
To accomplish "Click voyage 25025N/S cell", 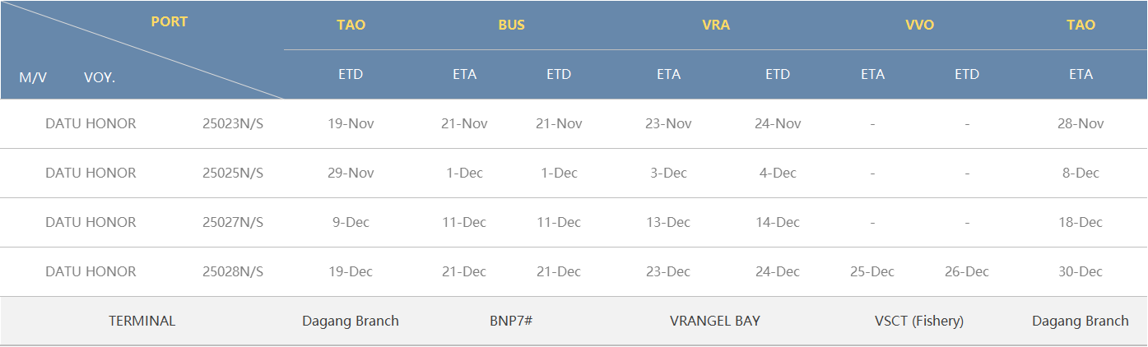I will click(x=233, y=173).
